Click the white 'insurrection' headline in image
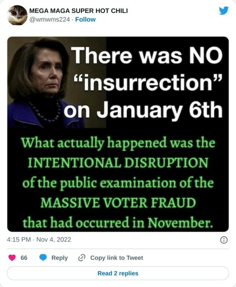This screenshot has width=236, height=287. pyautogui.click(x=147, y=82)
